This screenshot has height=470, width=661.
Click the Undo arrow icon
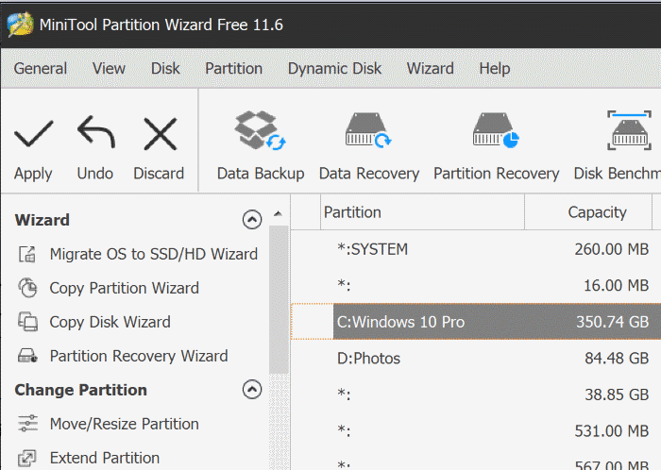pos(95,132)
